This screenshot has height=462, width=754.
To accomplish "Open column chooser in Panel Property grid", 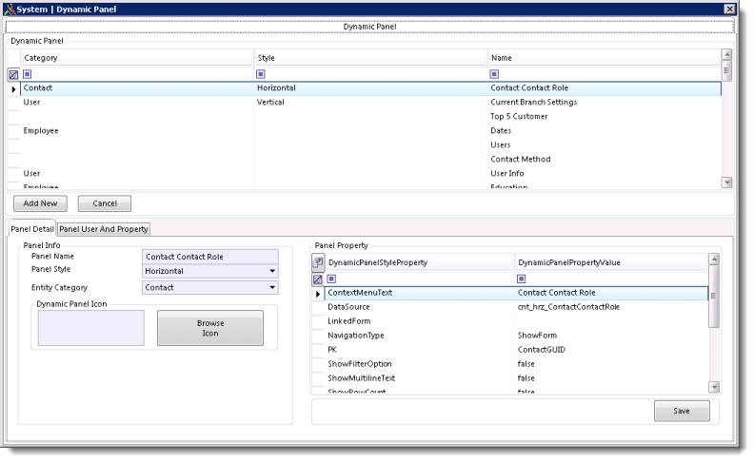I will 318,262.
